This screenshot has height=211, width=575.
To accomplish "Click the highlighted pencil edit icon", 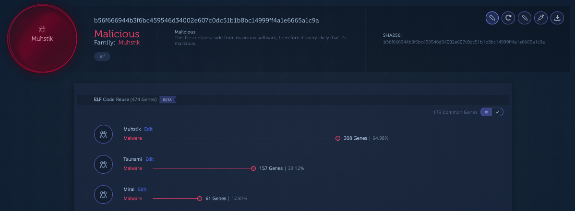I will click(x=492, y=18).
